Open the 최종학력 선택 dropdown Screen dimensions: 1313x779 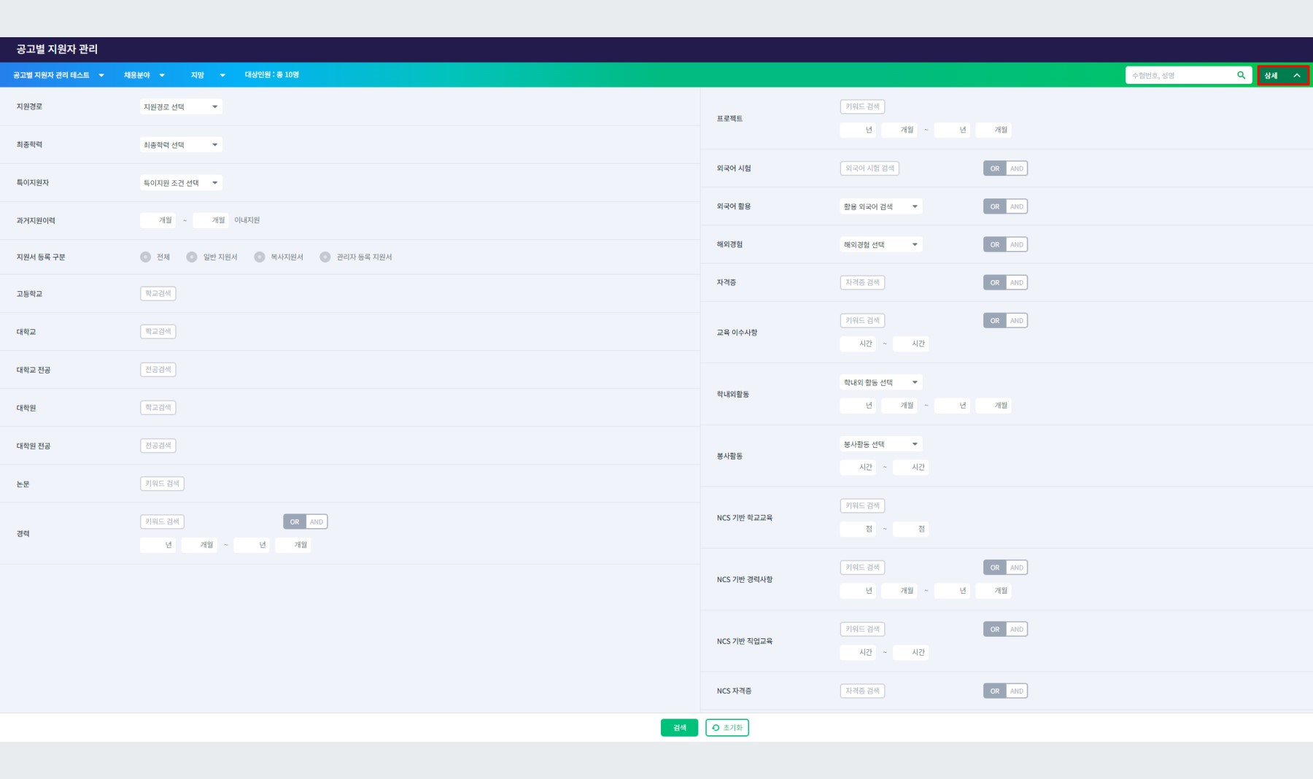click(181, 144)
